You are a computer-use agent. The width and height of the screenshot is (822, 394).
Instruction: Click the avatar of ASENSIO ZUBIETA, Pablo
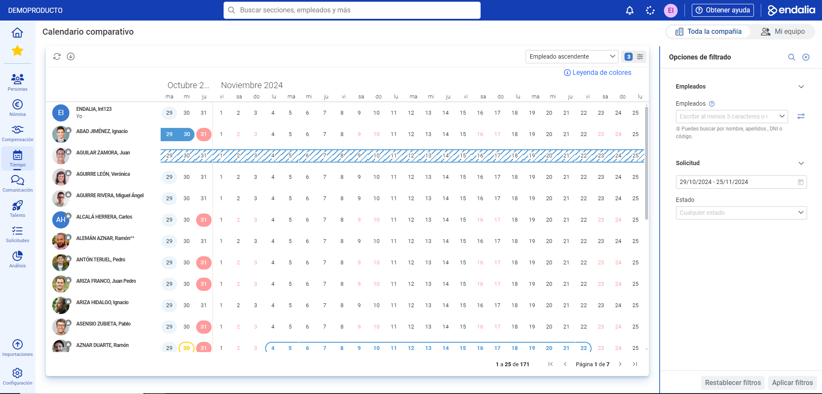click(61, 327)
